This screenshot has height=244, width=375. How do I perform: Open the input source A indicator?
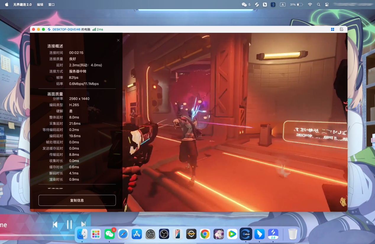click(283, 4)
